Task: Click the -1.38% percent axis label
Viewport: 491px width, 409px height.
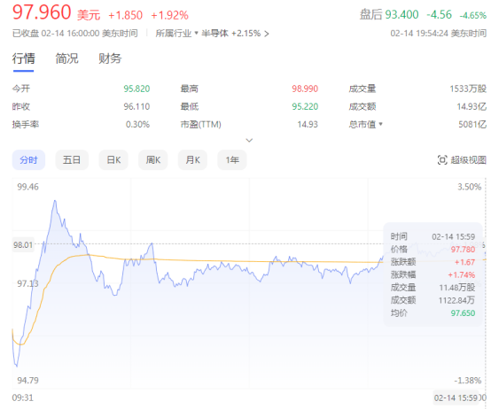Action: click(468, 381)
